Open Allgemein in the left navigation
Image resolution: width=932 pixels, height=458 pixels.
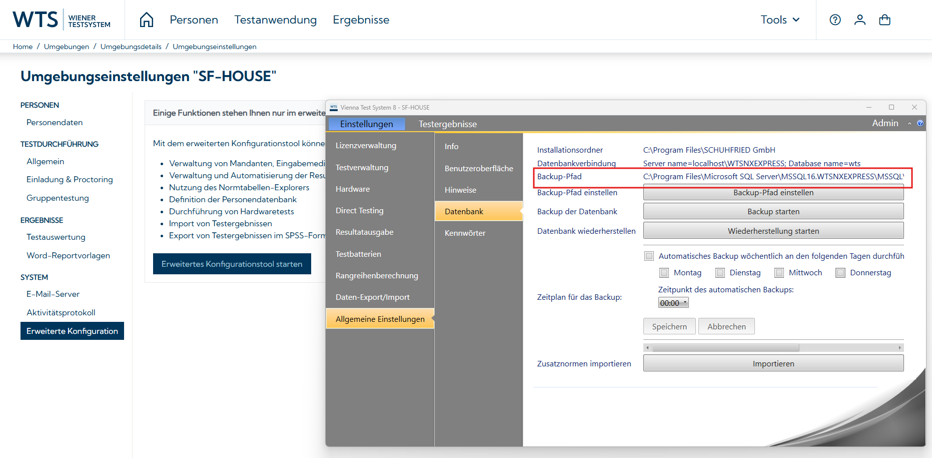[46, 162]
